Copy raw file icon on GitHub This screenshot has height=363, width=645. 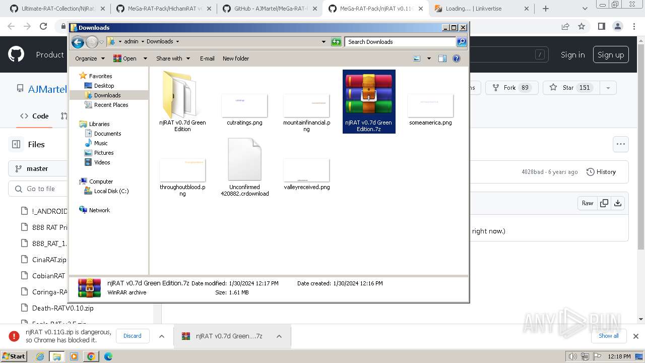[x=604, y=203]
